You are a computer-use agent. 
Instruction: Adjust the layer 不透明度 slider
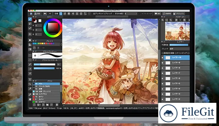click(179, 45)
